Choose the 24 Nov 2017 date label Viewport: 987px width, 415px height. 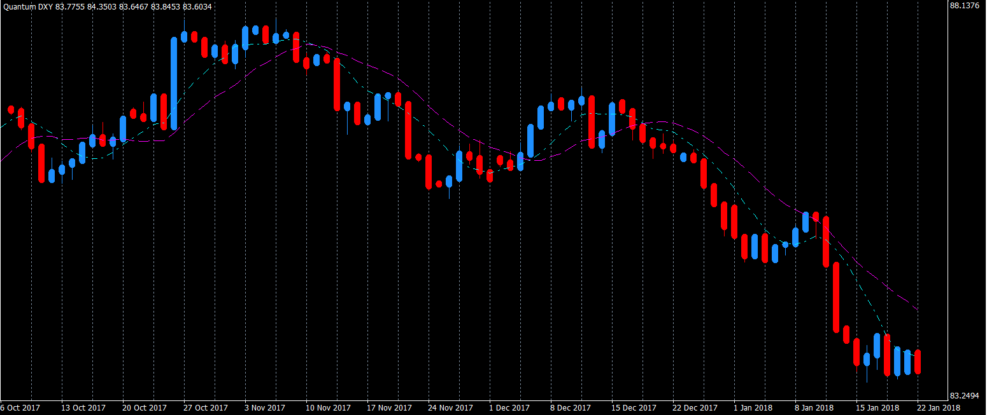pyautogui.click(x=450, y=407)
